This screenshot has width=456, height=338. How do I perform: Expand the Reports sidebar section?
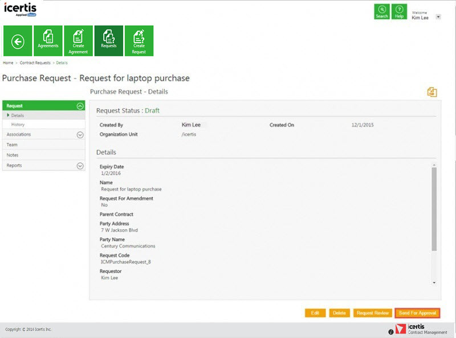pyautogui.click(x=80, y=166)
